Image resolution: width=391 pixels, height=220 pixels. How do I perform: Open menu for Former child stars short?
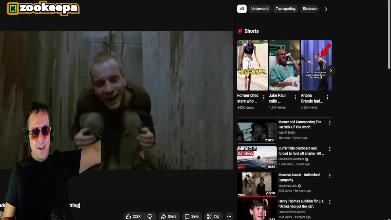[264, 97]
